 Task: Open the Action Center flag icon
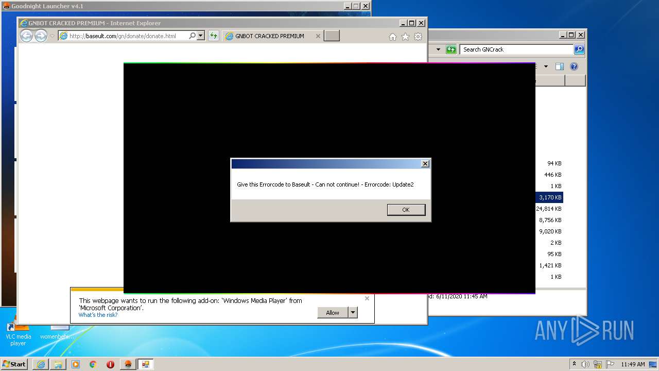tap(610, 364)
